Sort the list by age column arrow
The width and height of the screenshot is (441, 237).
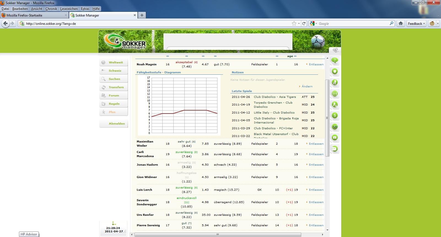click(295, 56)
